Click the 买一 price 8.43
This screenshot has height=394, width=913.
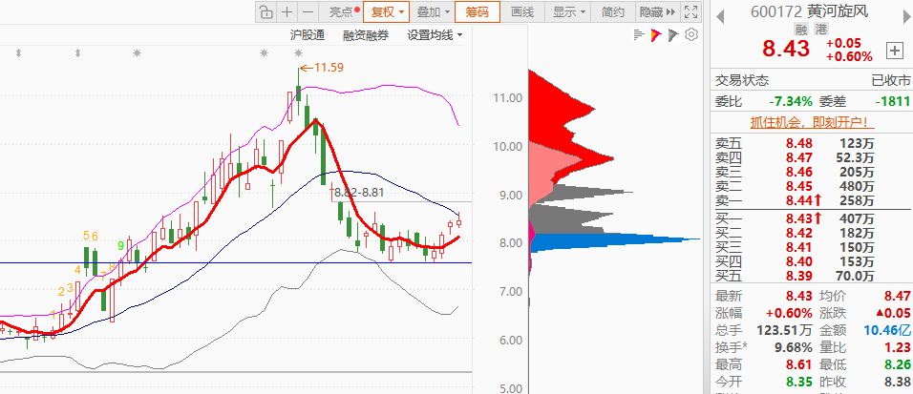798,218
